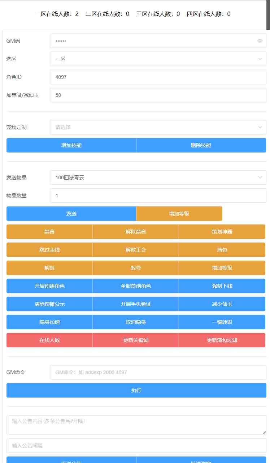Image resolution: width=270 pixels, height=463 pixels.
Task: Click the 发送物品 label
Action: pyautogui.click(x=17, y=177)
